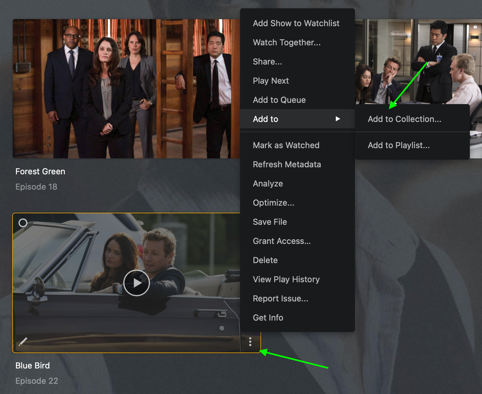This screenshot has height=394, width=482.
Task: Mark the episode as Watched
Action: tap(297, 145)
